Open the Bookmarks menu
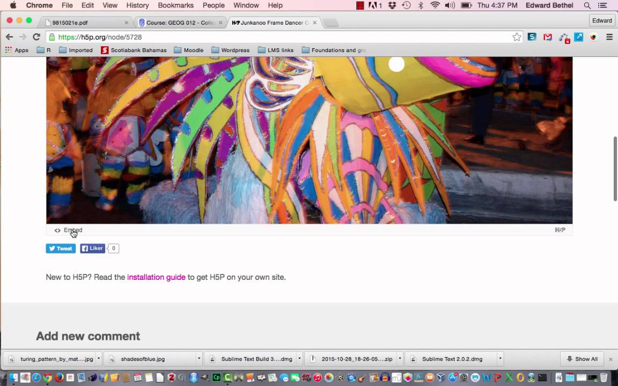This screenshot has width=618, height=386. 175,5
